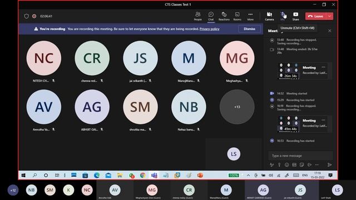356x200 pixels.
Task: Click the AG Abhijit avatar in bottom strip
Action: [263, 190]
